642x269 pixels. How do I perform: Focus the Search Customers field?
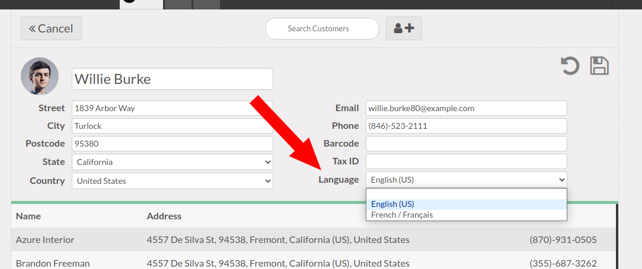pyautogui.click(x=322, y=28)
